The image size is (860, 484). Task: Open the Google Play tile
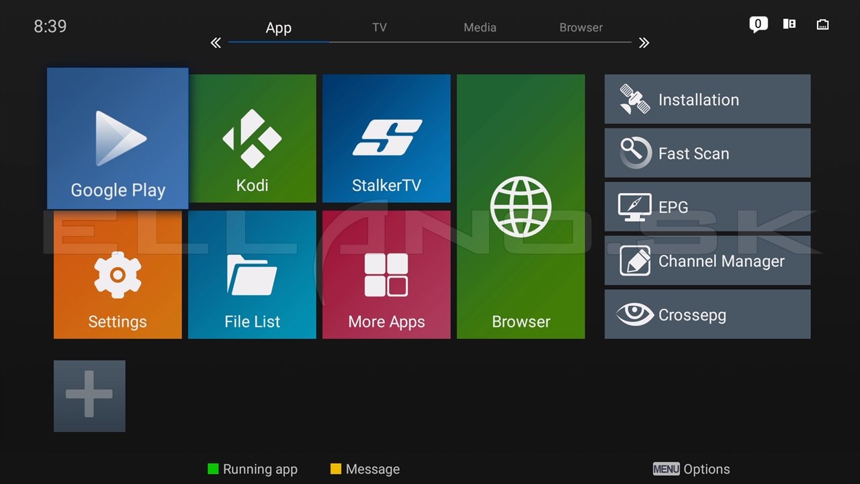(x=118, y=138)
